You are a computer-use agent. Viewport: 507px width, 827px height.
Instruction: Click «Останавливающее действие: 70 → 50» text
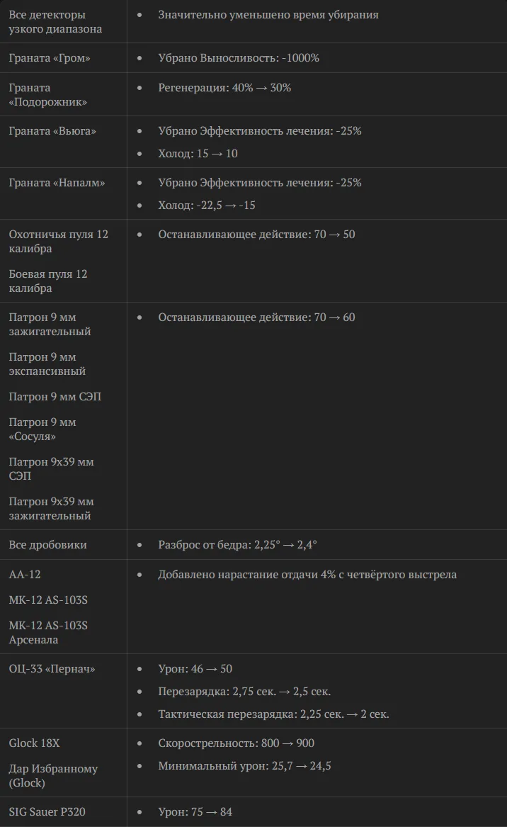point(256,234)
